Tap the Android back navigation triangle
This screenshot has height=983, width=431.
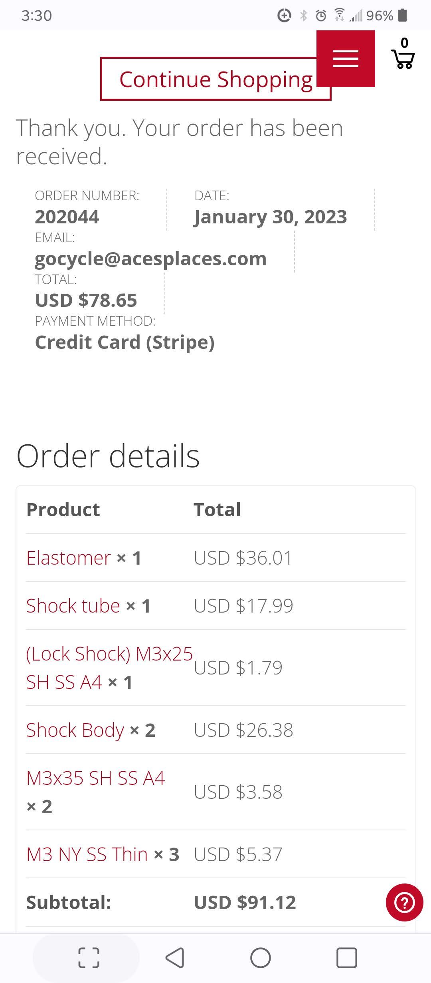pos(175,958)
